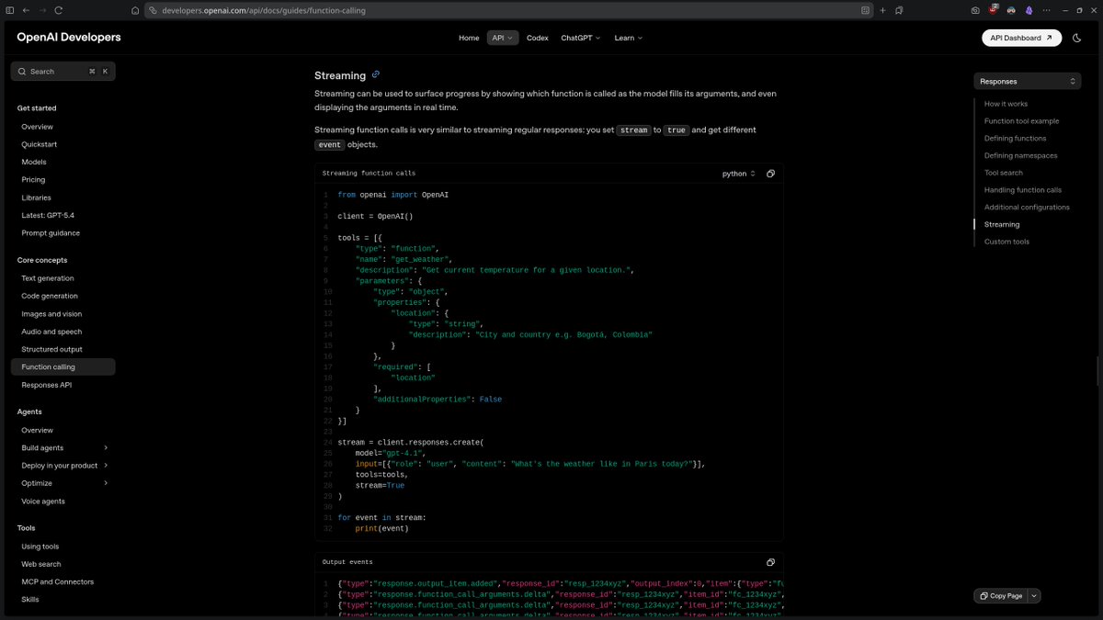This screenshot has height=620, width=1103.
Task: Jump to Defining namespaces section
Action: coord(1020,155)
